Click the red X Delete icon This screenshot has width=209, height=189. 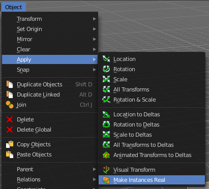(x=10, y=119)
